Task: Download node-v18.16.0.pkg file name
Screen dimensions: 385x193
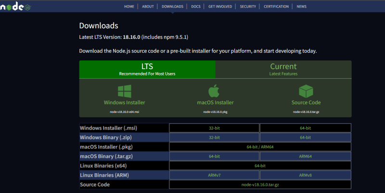Action: point(215,112)
